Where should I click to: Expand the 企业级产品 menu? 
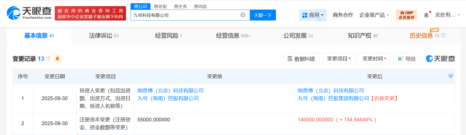(374, 15)
